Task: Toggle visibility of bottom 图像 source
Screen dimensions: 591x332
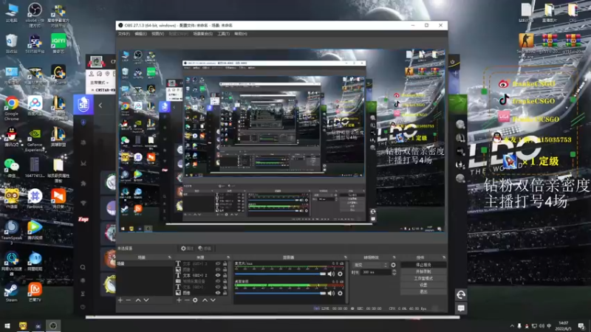Action: pos(218,293)
